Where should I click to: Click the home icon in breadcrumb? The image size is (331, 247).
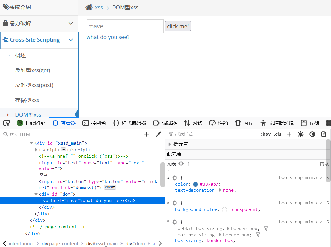point(89,7)
